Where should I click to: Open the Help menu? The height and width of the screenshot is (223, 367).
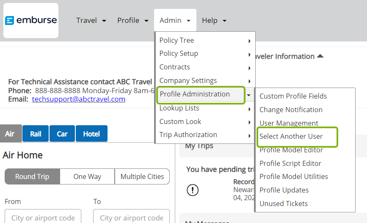click(x=214, y=20)
